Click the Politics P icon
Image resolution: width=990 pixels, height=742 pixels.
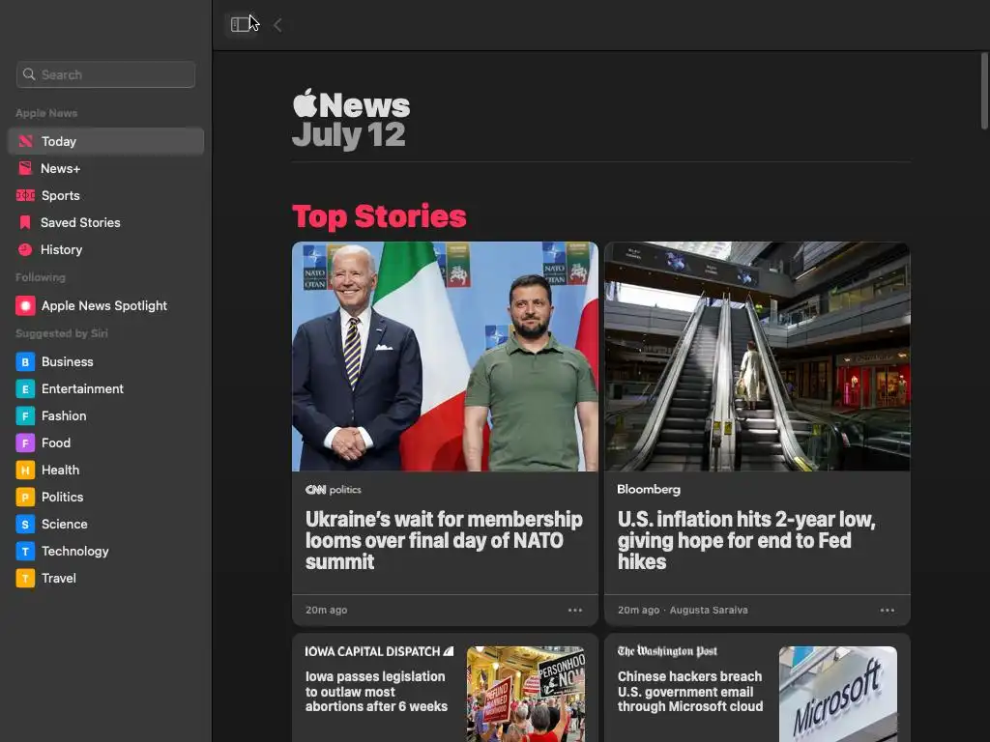[25, 498]
